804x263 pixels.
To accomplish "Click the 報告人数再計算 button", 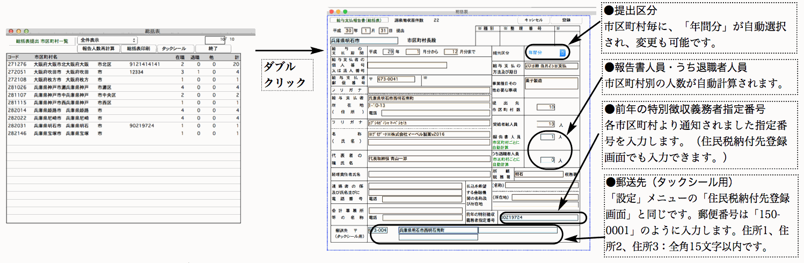I will (x=99, y=48).
